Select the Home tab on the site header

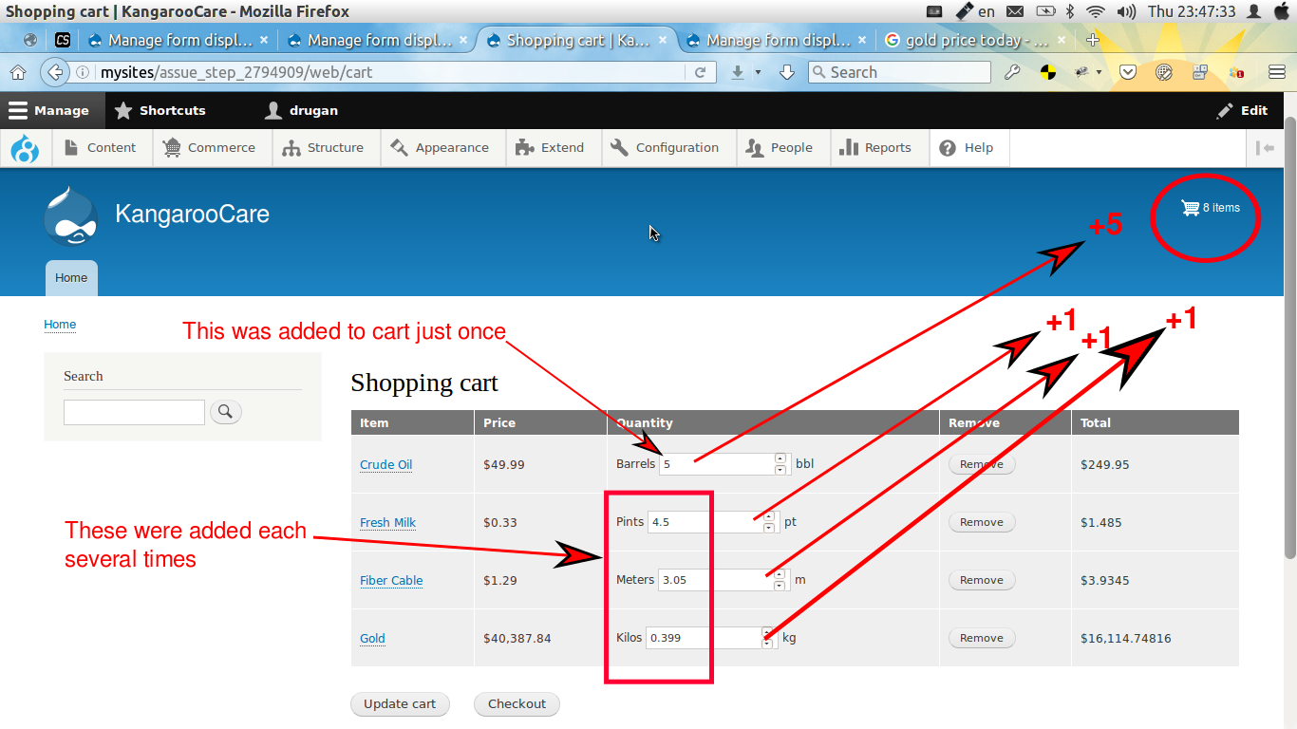click(x=71, y=277)
